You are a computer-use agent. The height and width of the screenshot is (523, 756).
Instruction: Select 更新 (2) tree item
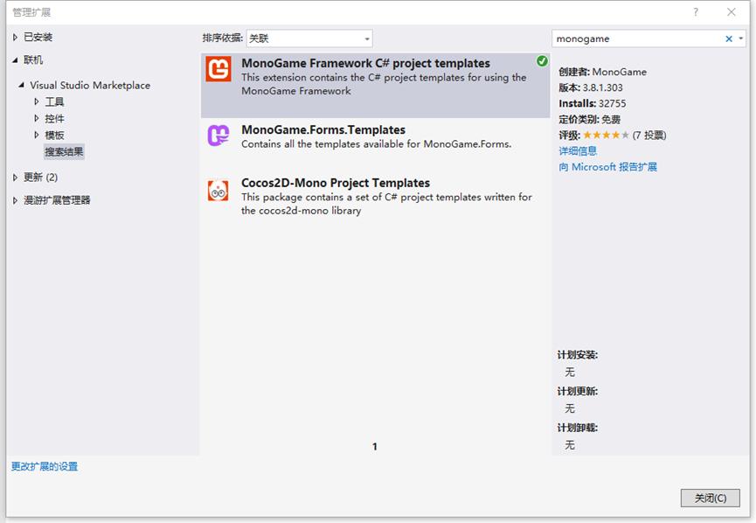[41, 177]
